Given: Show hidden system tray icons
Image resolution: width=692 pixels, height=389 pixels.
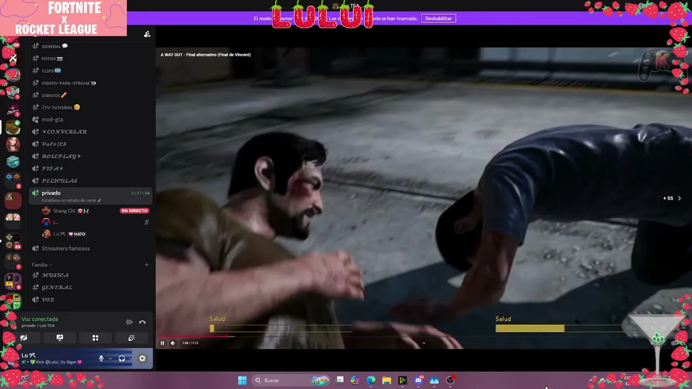Looking at the screenshot, I should tap(591, 380).
